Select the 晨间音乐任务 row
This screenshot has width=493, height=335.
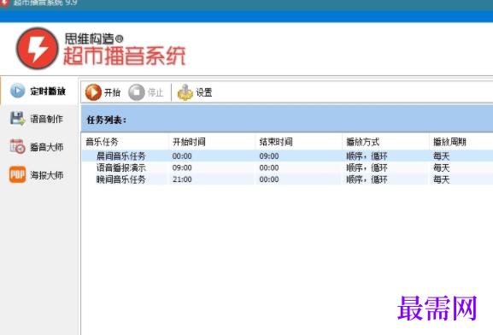(287, 156)
